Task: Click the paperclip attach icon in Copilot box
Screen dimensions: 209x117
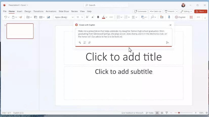Action: 89,43
